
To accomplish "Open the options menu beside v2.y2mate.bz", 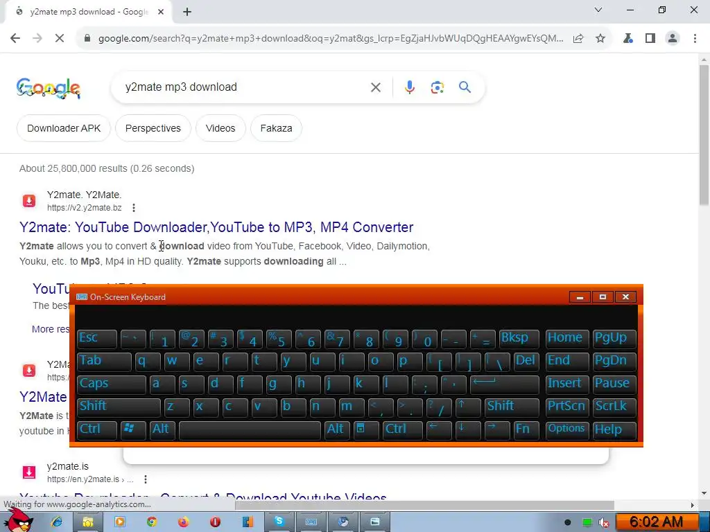I will point(134,208).
